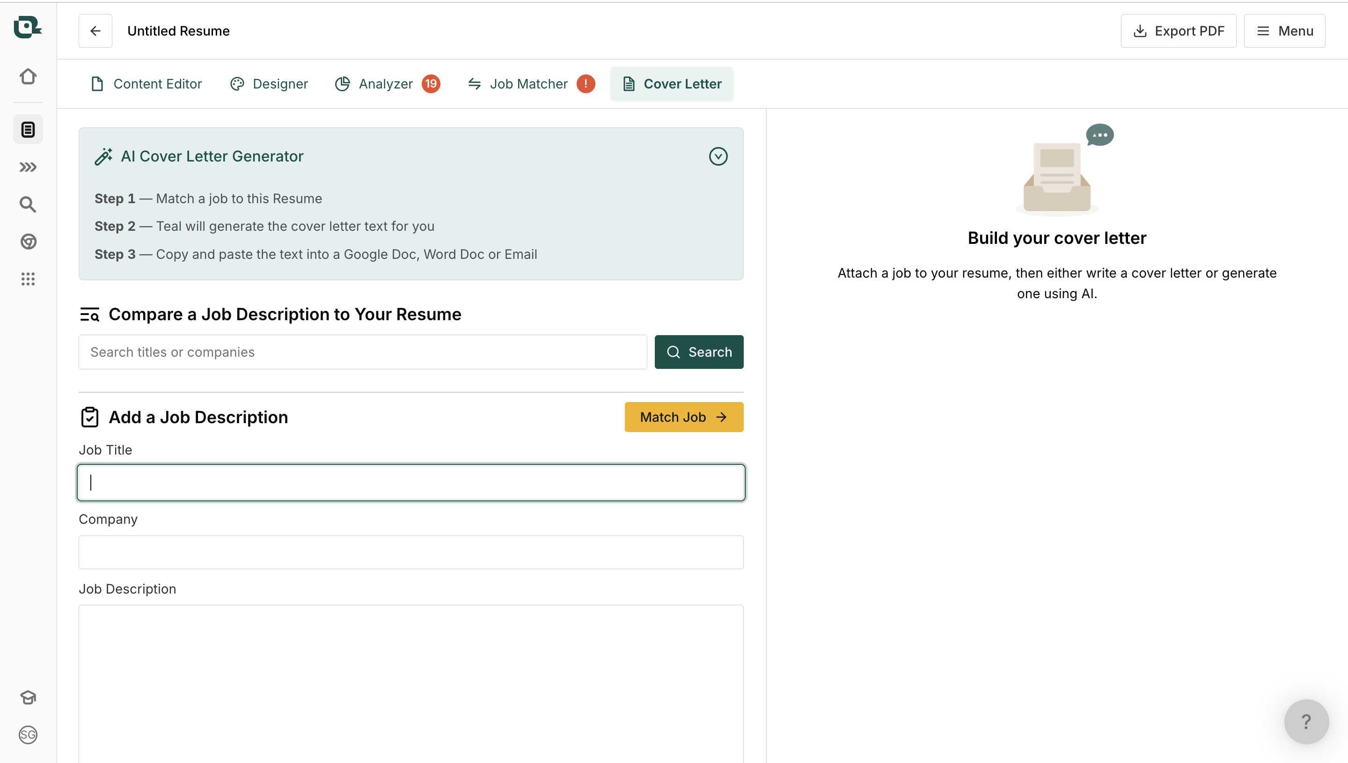The height and width of the screenshot is (763, 1348).
Task: Open the help question mark bubble
Action: click(x=1306, y=722)
